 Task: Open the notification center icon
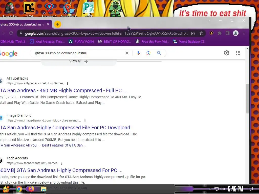[251, 189]
